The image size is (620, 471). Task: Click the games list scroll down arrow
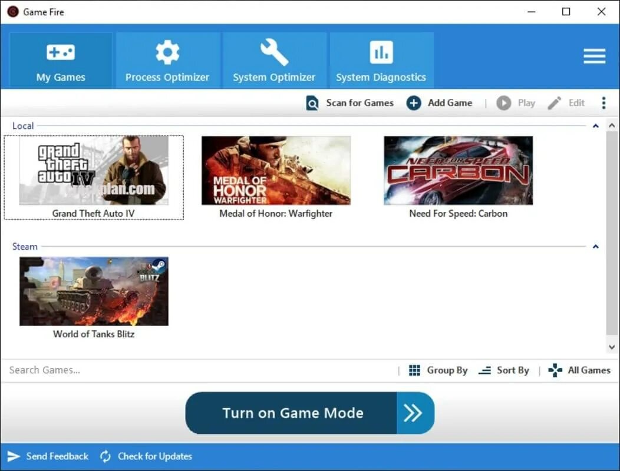click(612, 347)
